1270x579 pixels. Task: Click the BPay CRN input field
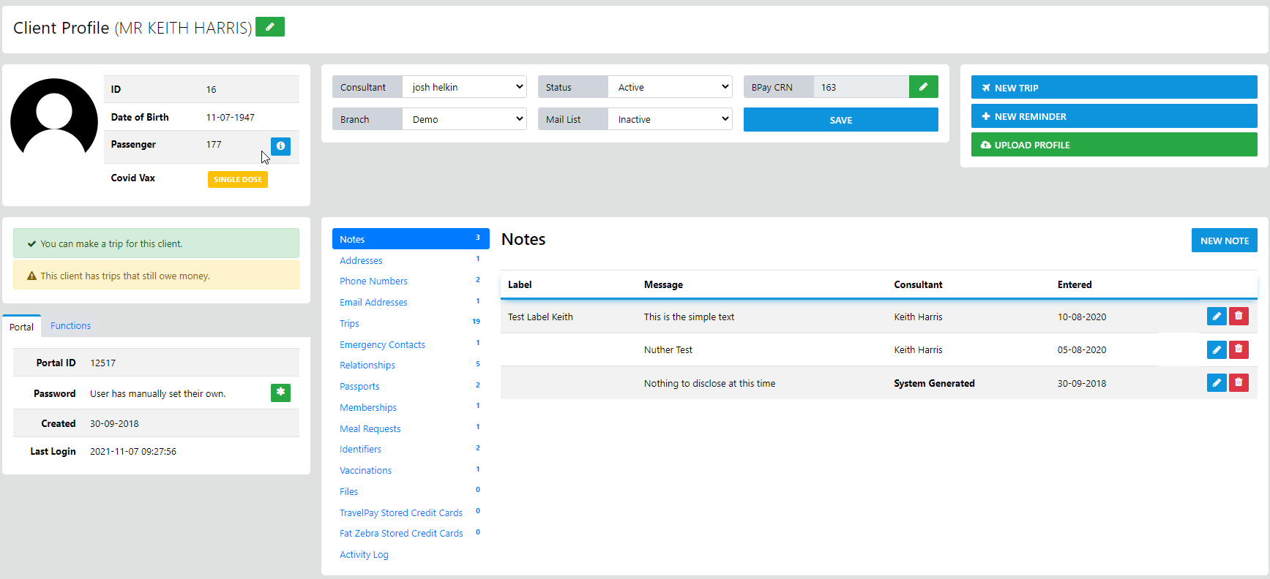pyautogui.click(x=861, y=87)
